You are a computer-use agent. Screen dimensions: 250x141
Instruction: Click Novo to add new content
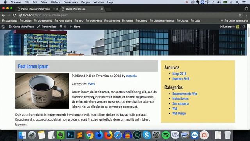[x=75, y=27]
